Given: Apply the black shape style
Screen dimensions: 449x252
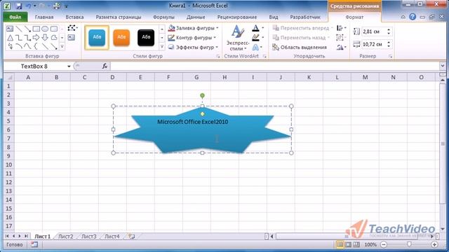Looking at the screenshot, I should pos(146,37).
